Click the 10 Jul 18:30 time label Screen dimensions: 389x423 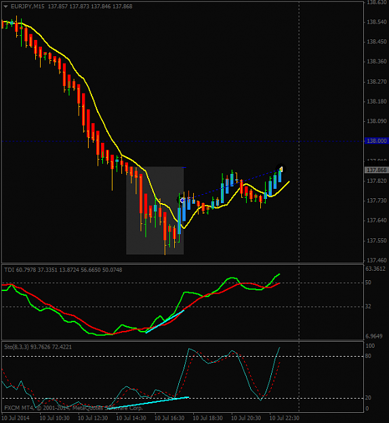[208, 418]
